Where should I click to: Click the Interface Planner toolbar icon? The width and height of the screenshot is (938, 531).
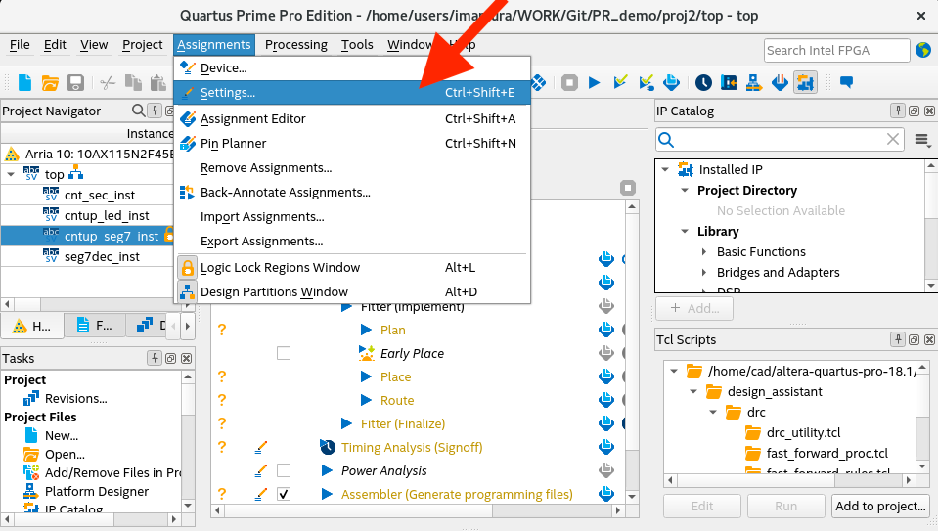click(729, 82)
